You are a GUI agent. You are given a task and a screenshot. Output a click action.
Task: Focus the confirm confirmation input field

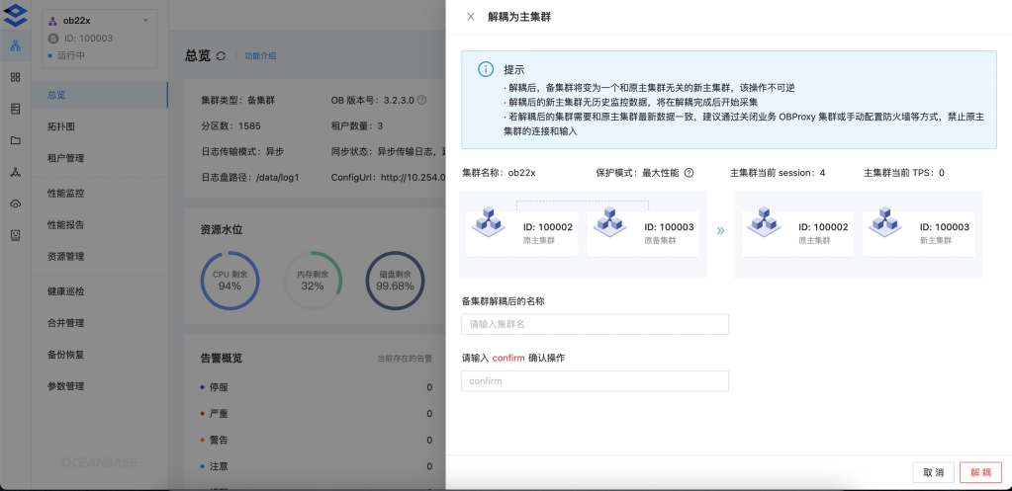pyautogui.click(x=595, y=380)
